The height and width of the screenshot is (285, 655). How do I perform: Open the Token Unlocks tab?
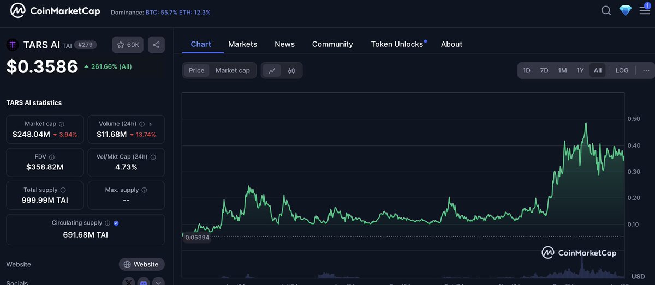(x=397, y=44)
